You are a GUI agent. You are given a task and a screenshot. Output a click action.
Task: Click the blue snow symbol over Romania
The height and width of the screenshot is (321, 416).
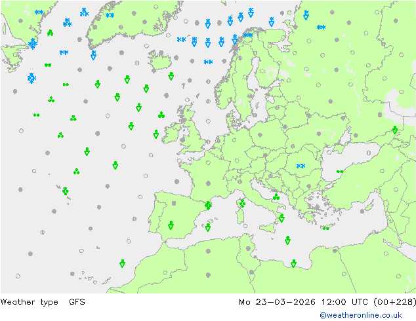coord(301,166)
